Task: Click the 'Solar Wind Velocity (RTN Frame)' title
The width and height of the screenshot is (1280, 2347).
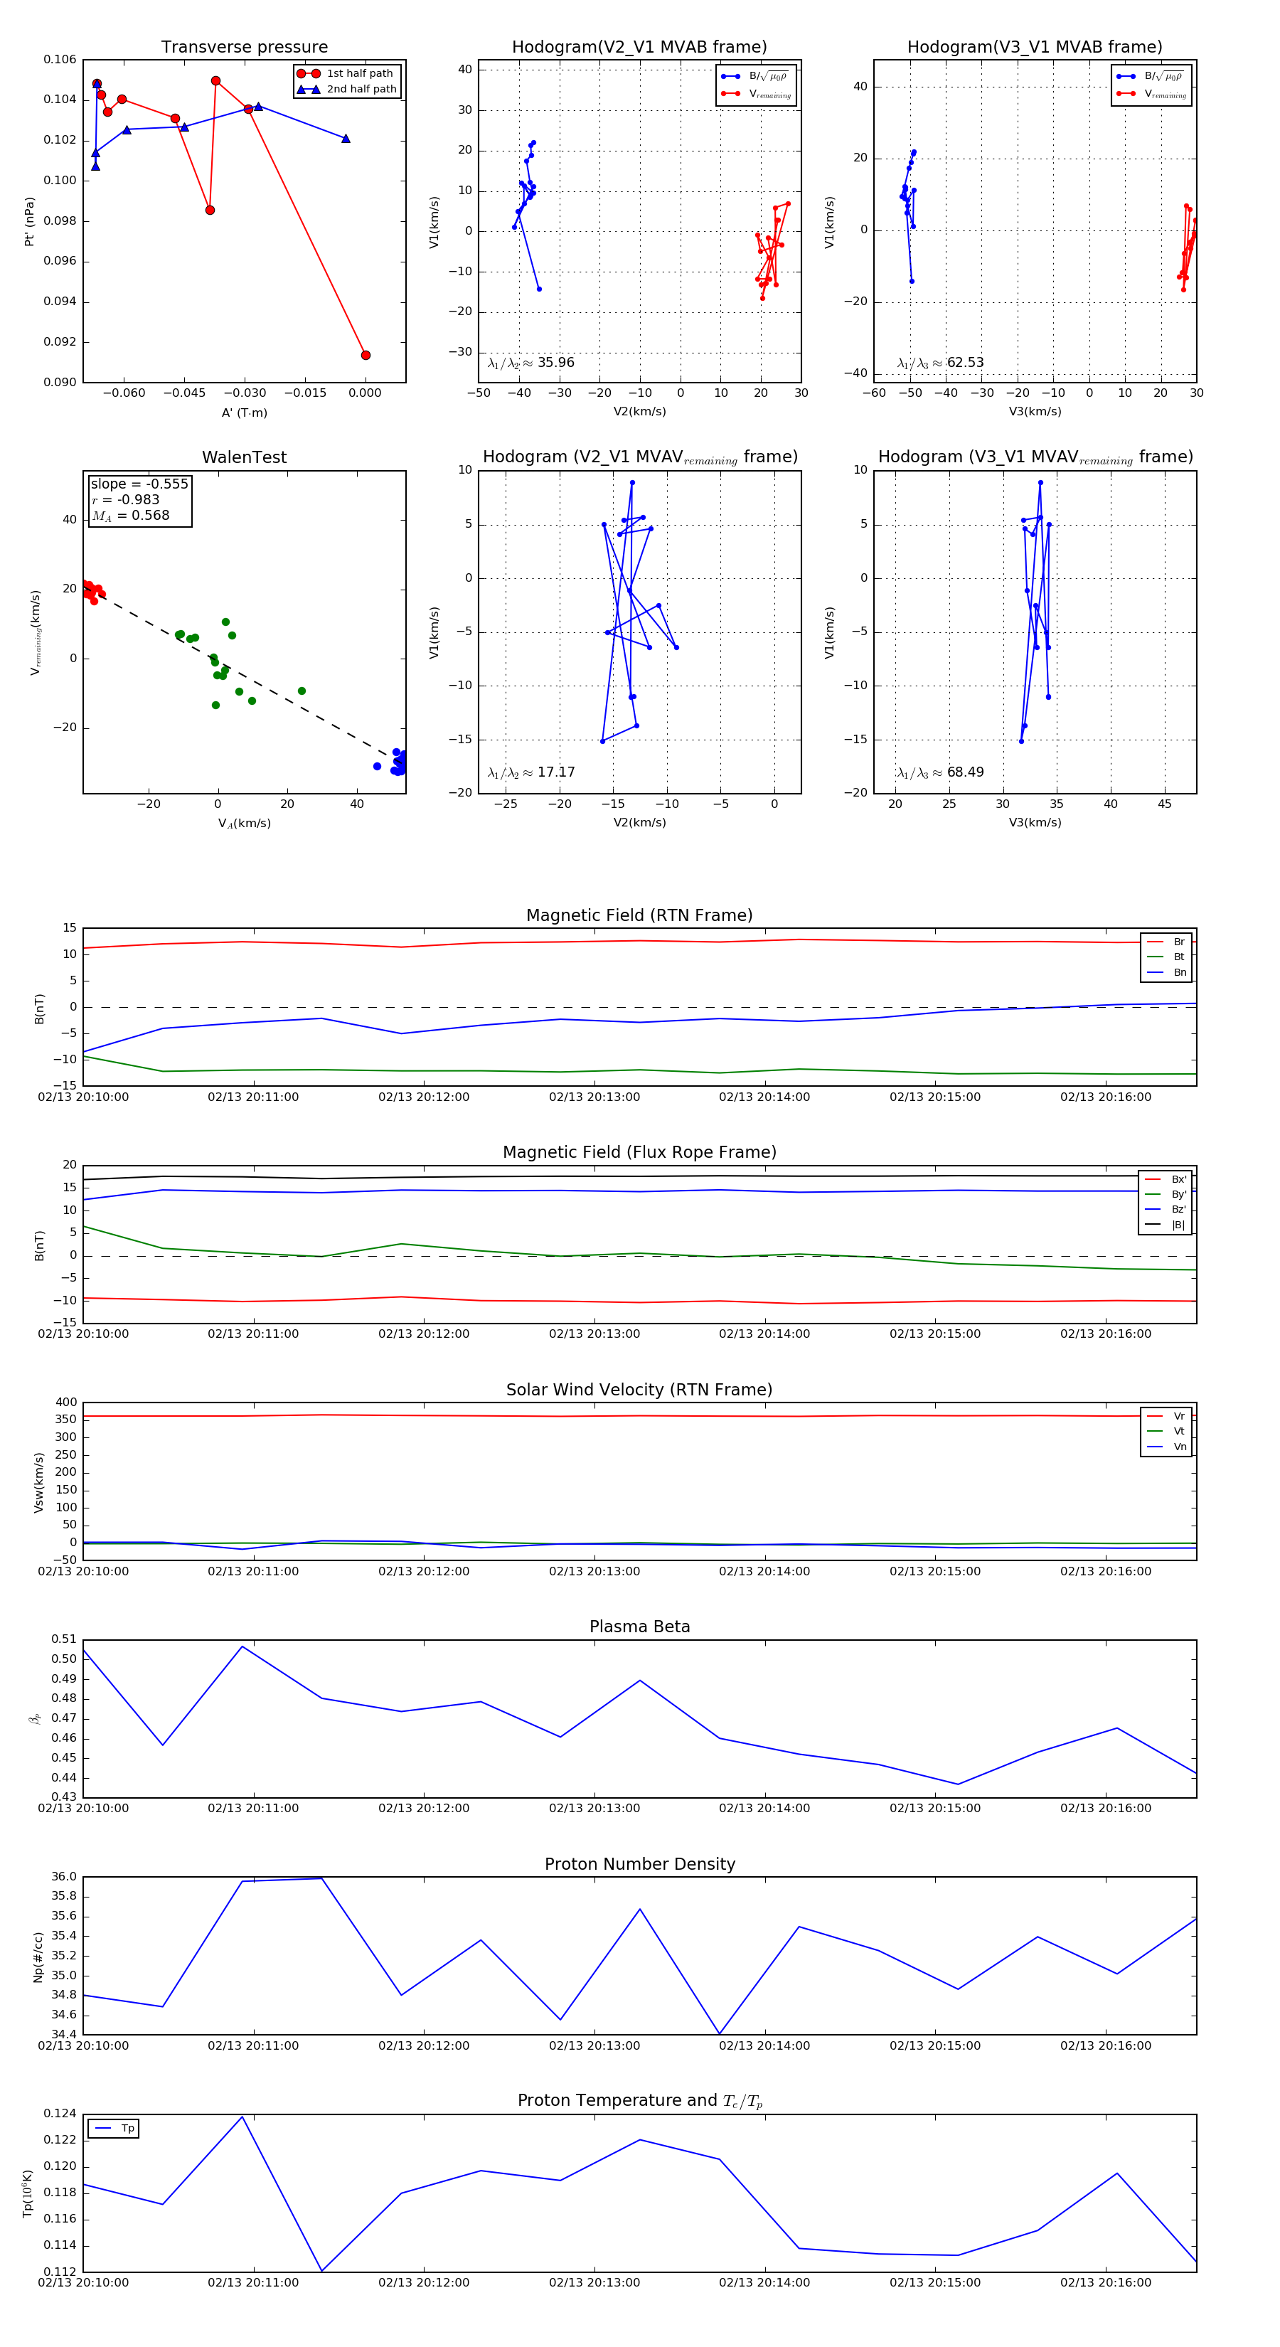Action: 639,1390
